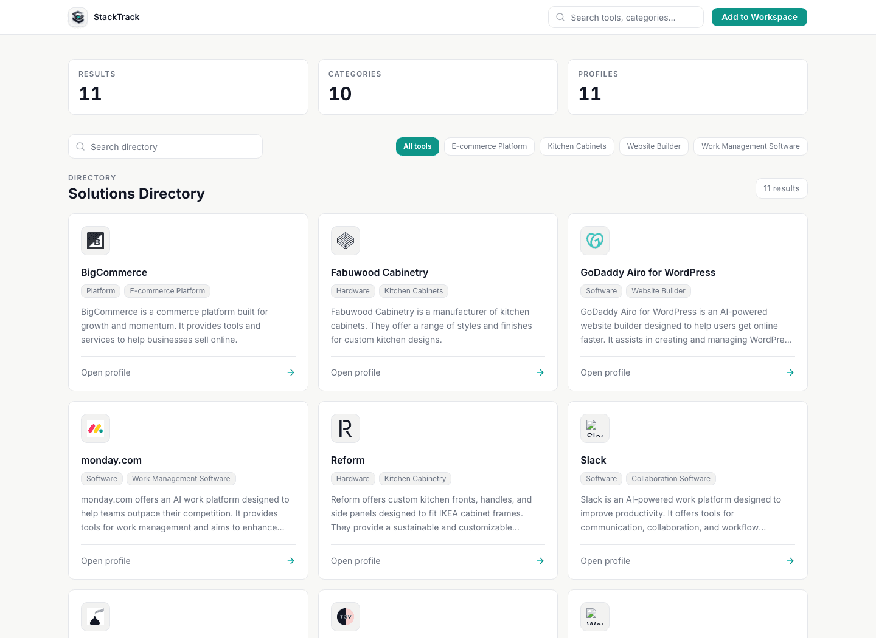Focus the Search tools, categories field
The width and height of the screenshot is (876, 638).
click(626, 17)
